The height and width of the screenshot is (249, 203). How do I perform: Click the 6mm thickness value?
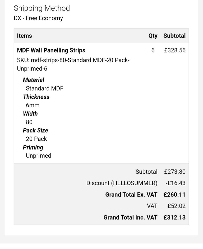pos(33,105)
